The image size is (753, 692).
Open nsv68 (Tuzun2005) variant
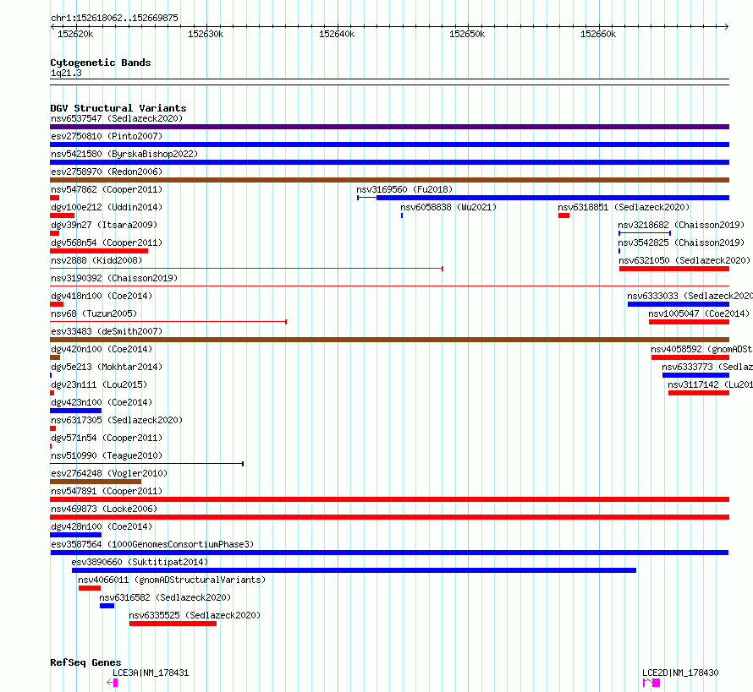[94, 313]
